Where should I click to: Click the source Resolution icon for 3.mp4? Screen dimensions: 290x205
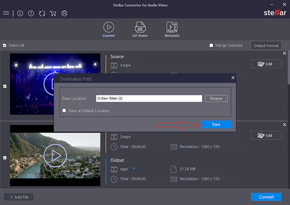point(174,147)
